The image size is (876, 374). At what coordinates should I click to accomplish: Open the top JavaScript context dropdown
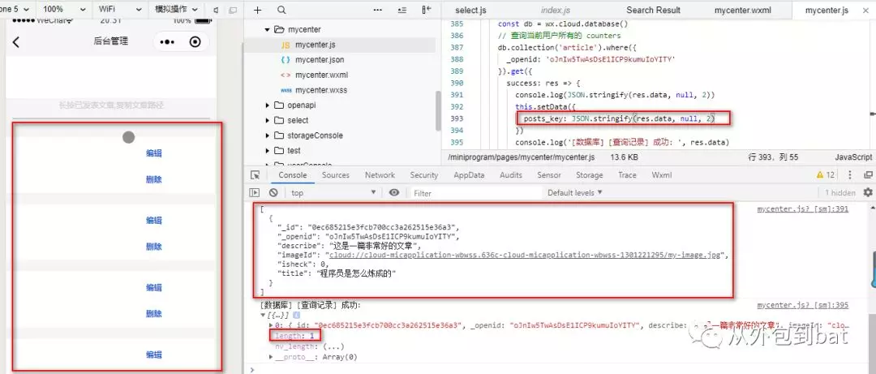point(333,193)
